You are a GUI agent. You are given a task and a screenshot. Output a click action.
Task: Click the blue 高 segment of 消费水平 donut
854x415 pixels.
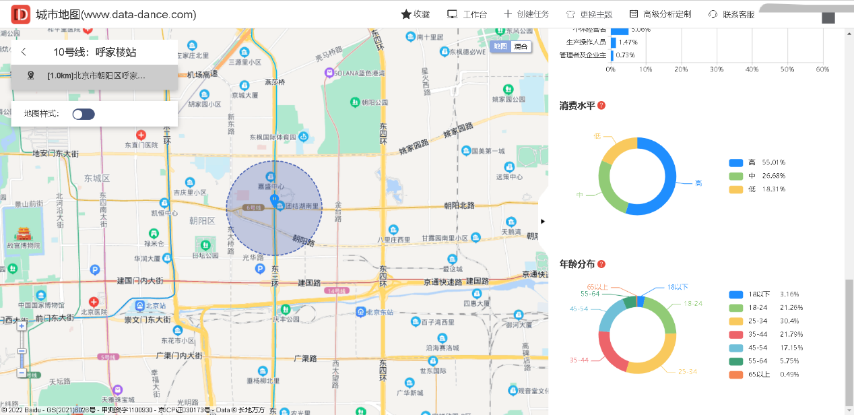click(x=669, y=183)
